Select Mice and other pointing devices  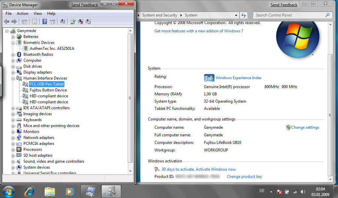coord(51,126)
